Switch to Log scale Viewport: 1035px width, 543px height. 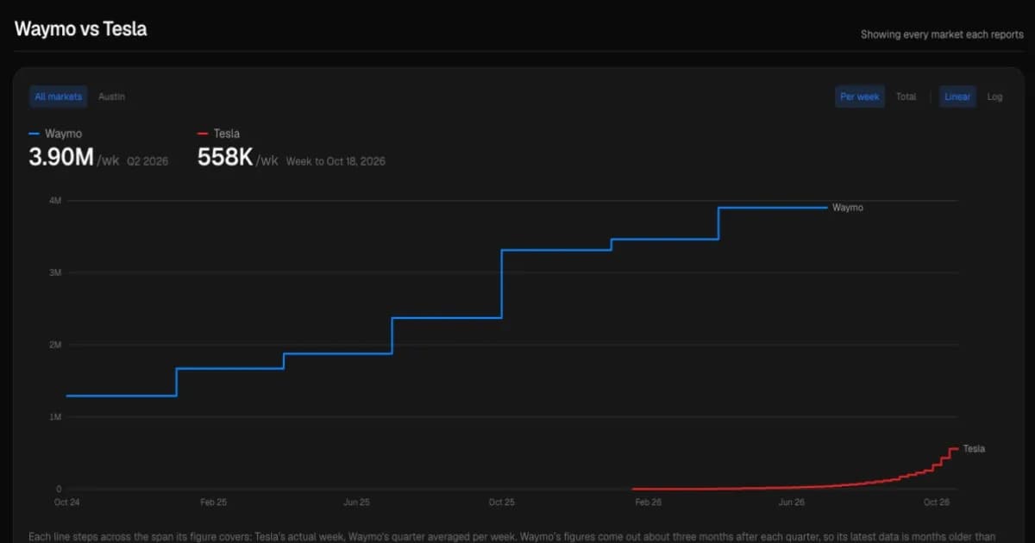click(994, 97)
